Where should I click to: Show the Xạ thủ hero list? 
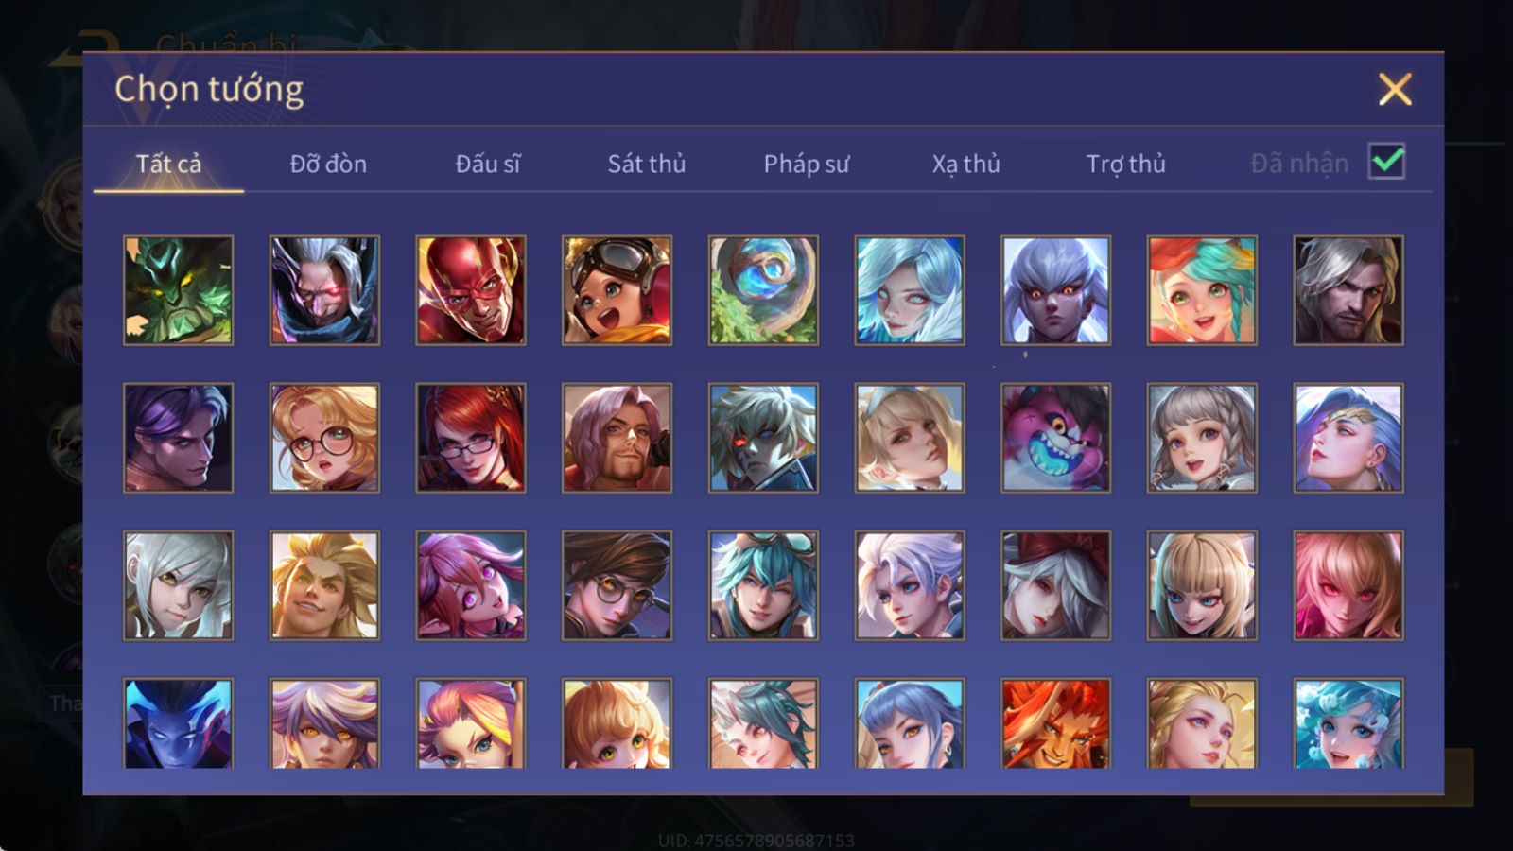pos(965,164)
